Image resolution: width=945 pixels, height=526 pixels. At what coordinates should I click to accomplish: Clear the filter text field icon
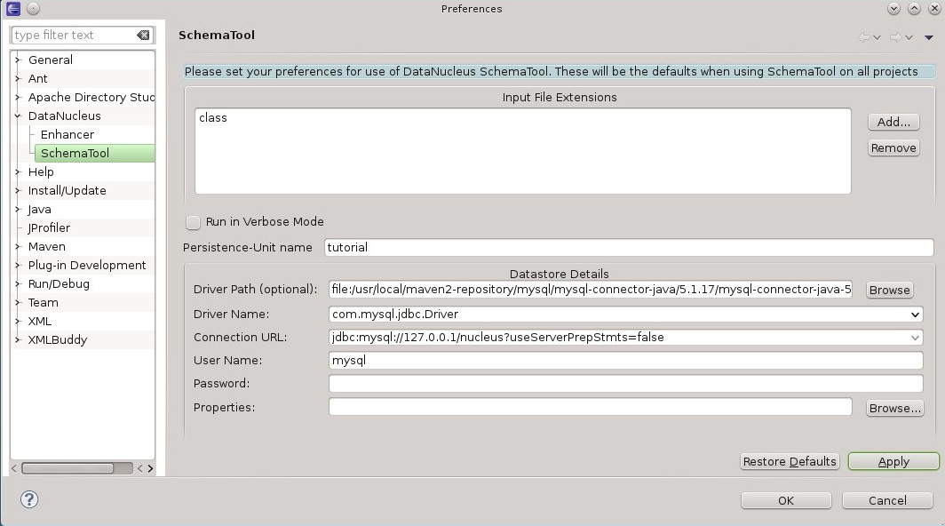point(143,36)
